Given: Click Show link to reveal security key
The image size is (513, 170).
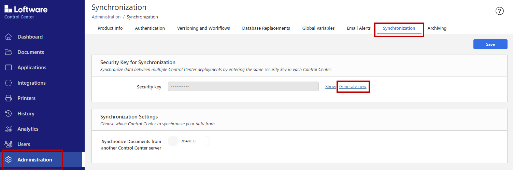Looking at the screenshot, I should (x=330, y=87).
